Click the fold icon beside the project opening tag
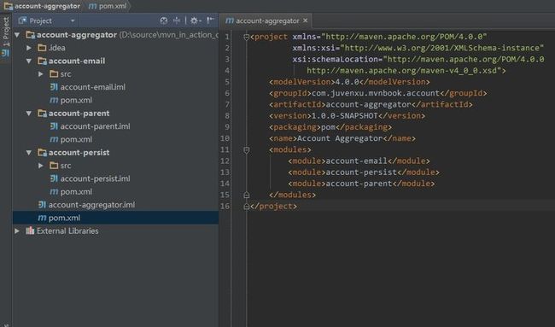Viewport: 555px width, 327px height. [247, 37]
